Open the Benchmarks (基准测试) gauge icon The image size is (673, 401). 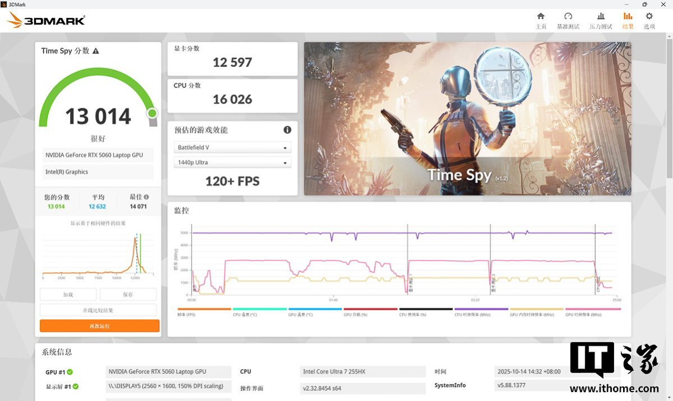coord(568,21)
